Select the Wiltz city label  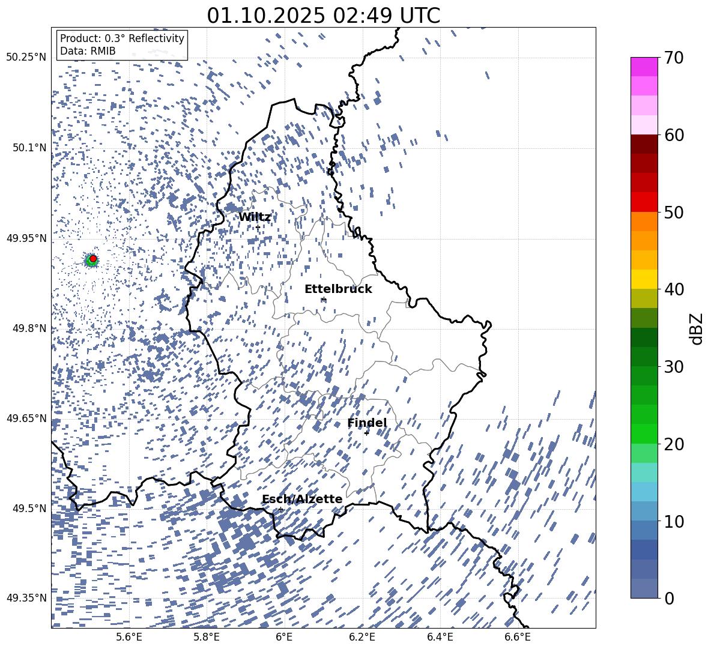[x=255, y=217]
